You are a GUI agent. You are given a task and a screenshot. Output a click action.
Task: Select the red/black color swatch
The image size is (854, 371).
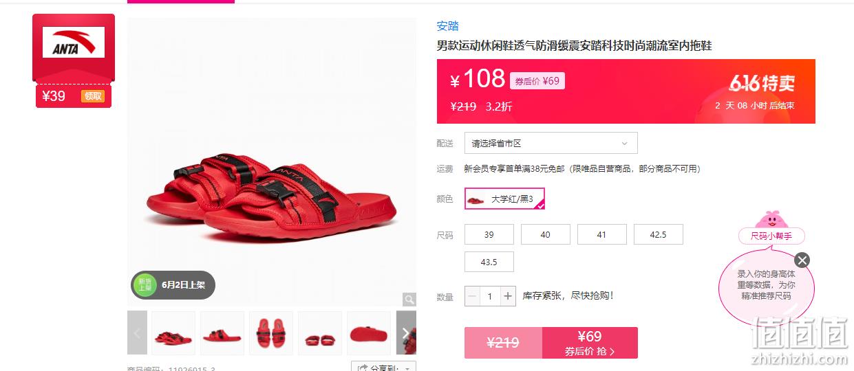tap(505, 199)
